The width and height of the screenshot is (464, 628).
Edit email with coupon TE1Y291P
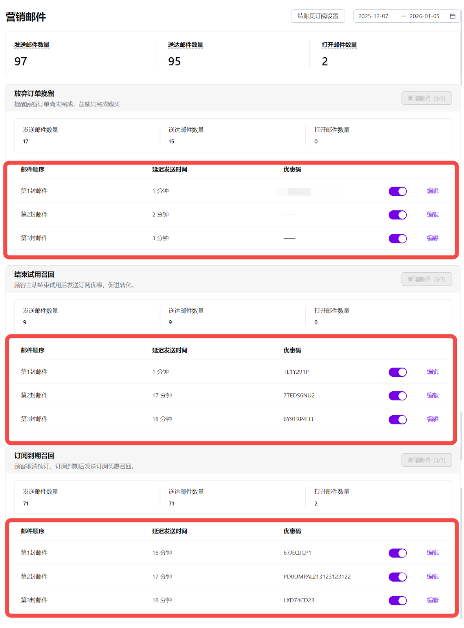pos(433,372)
